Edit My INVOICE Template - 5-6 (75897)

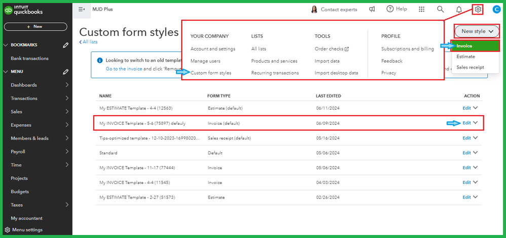[466, 123]
